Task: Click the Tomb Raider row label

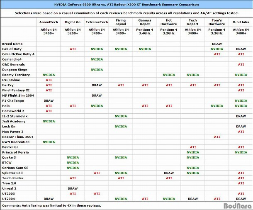Action: 13,178
